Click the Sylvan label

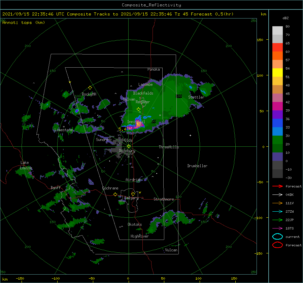pos(129,99)
